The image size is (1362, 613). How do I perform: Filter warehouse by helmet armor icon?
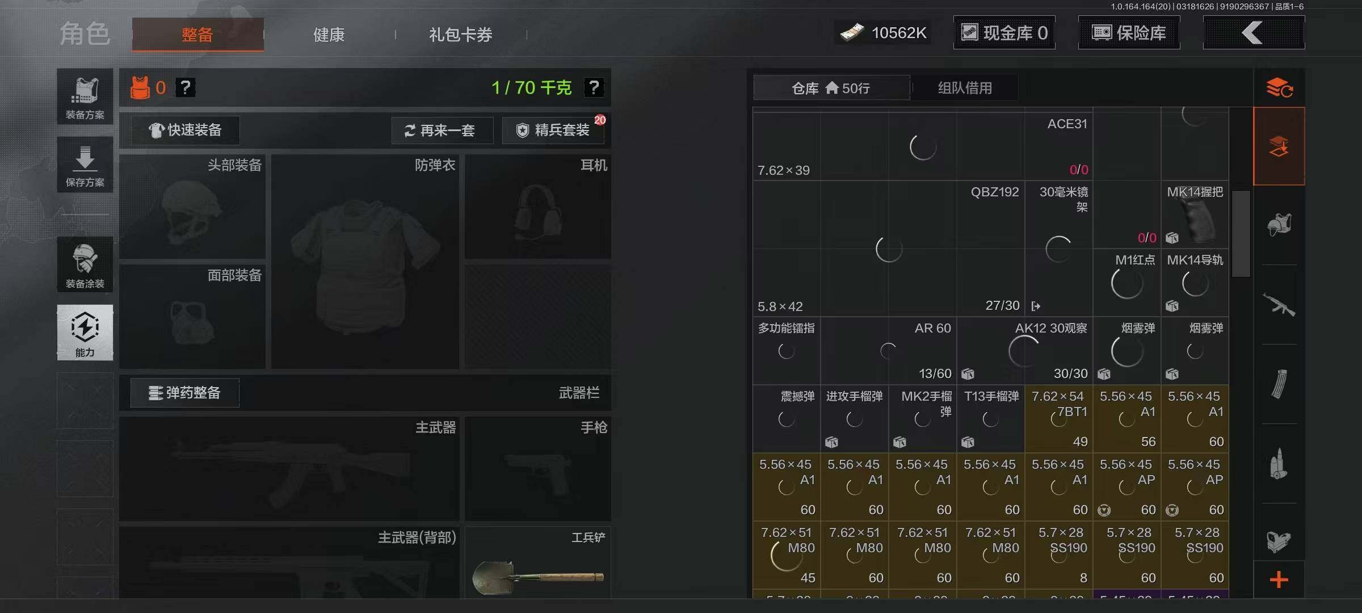[x=1279, y=225]
